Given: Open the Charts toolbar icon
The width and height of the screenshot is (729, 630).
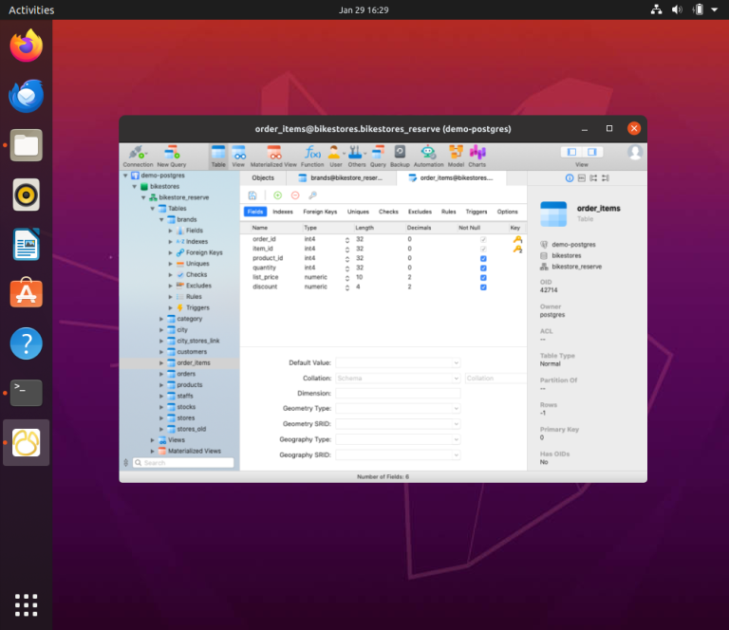Looking at the screenshot, I should 477,153.
